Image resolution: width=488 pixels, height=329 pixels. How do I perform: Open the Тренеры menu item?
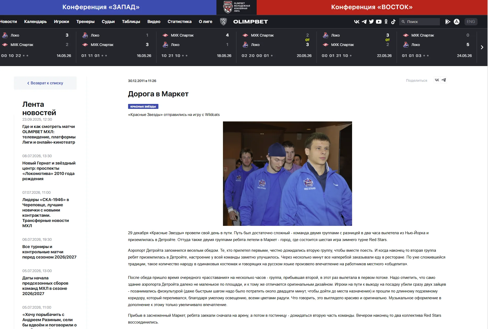[85, 22]
